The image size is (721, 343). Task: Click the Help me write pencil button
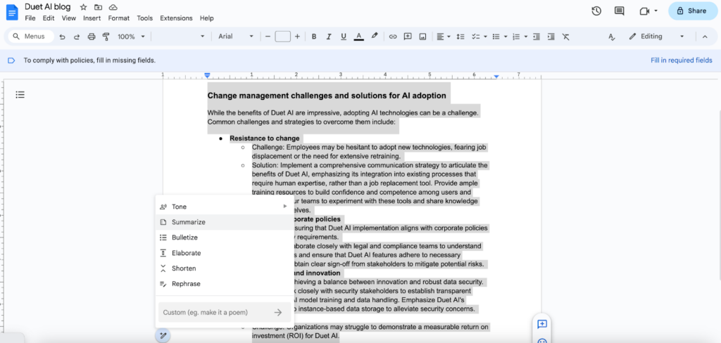click(x=163, y=336)
